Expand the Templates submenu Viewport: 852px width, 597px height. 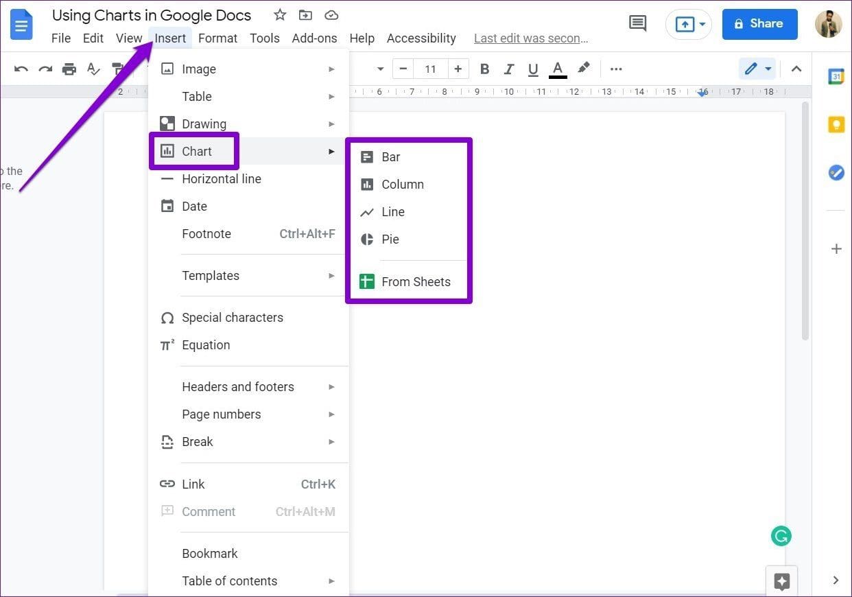coord(248,275)
